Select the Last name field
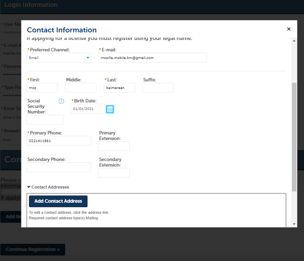 (119, 88)
